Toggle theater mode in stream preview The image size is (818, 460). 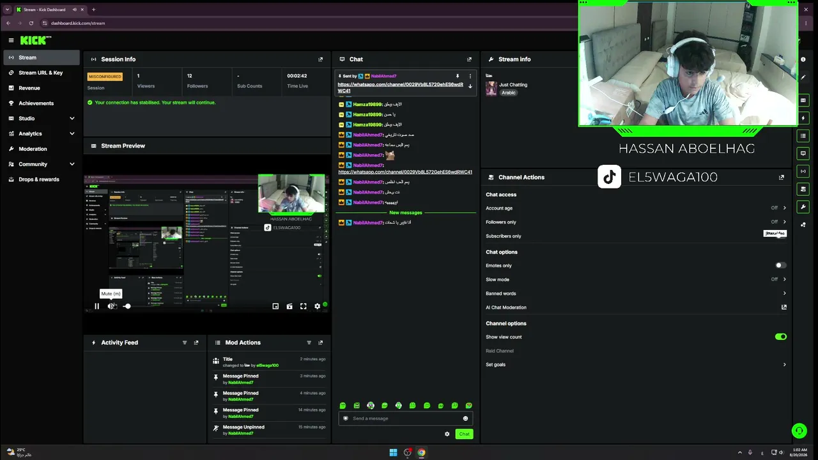click(x=289, y=307)
